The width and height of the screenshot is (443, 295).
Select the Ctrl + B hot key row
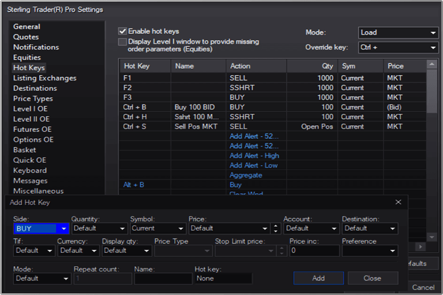coord(273,107)
